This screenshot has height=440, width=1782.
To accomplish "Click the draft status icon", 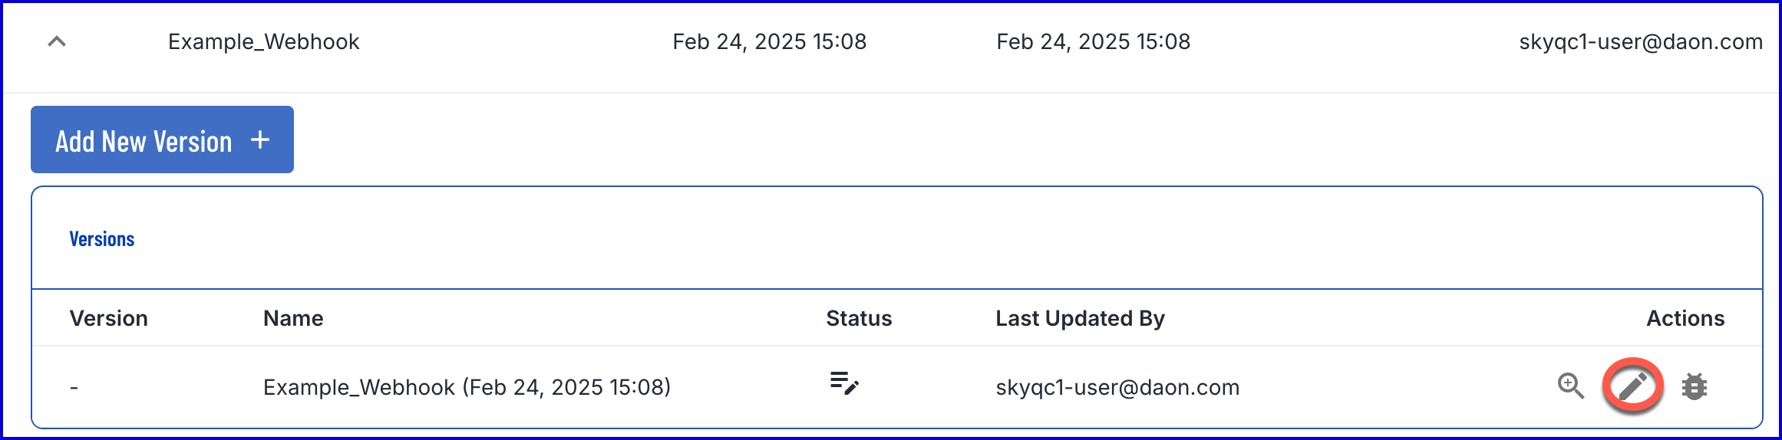I will tap(844, 383).
